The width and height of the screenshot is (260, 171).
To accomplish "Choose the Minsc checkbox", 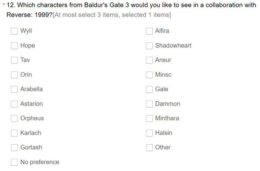I will coord(149,75).
